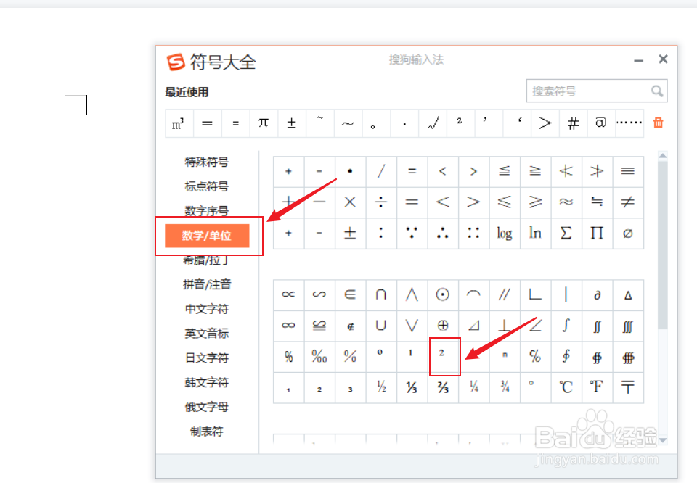Insert the ½ fraction symbol
Viewport: 697px width, 483px height.
[380, 387]
